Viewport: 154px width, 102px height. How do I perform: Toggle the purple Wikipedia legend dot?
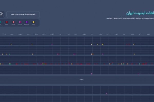pyautogui.click(x=26, y=22)
